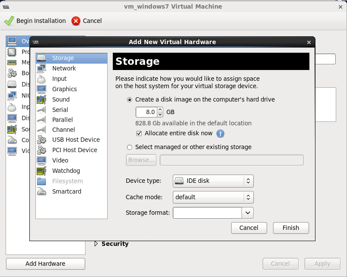Image resolution: width=347 pixels, height=277 pixels.
Task: Click the info icon beside Allocate option
Action: (220, 134)
